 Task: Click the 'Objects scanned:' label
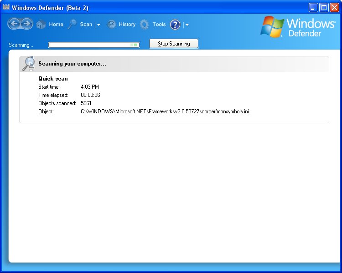[57, 103]
